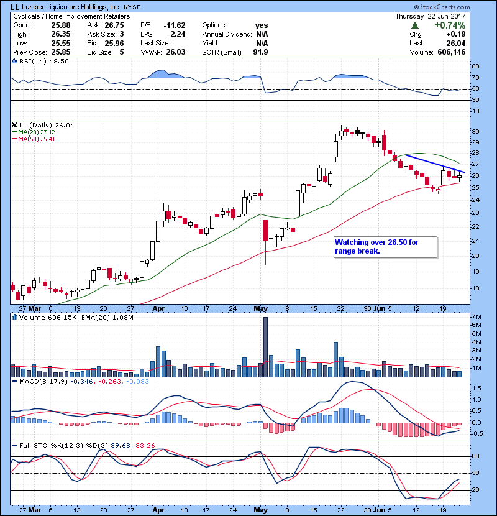
Task: Click the StockCharts.com copyright logo
Action: click(442, 7)
